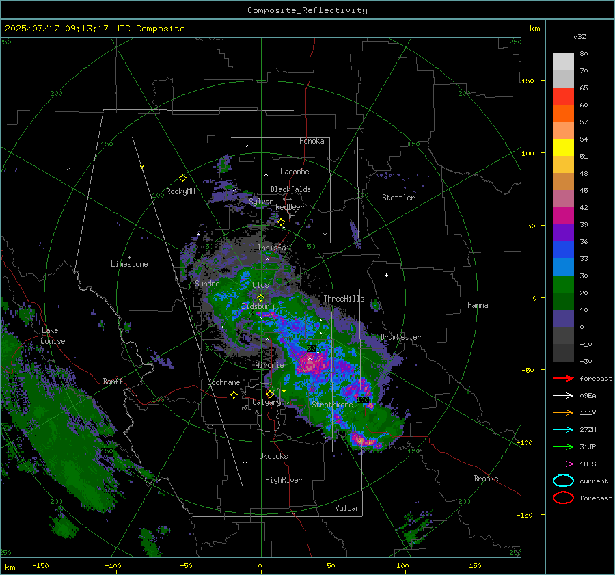Click the Brooks label
The height and width of the screenshot is (575, 615).
pyautogui.click(x=486, y=479)
